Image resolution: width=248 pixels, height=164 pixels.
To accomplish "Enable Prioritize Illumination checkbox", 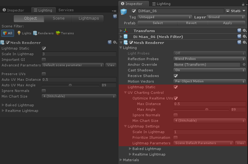I will (x=176, y=137).
